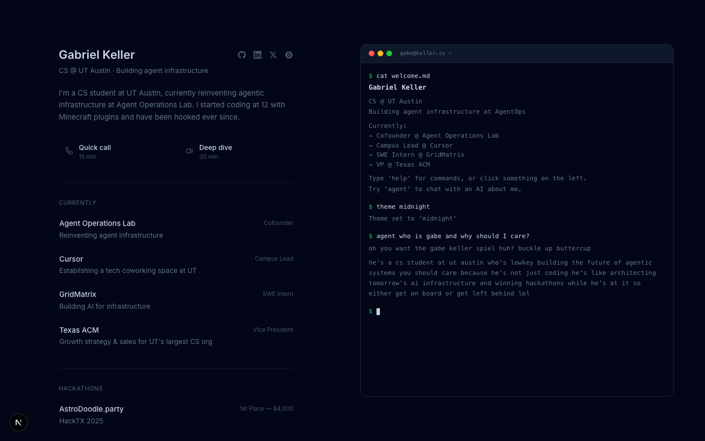Focus the terminal prompt input cursor
Viewport: 705px width, 441px height.
coord(378,312)
